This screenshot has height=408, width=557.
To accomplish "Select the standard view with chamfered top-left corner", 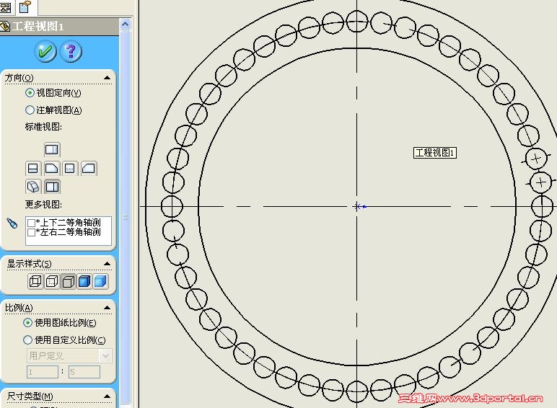I will pyautogui.click(x=89, y=168).
